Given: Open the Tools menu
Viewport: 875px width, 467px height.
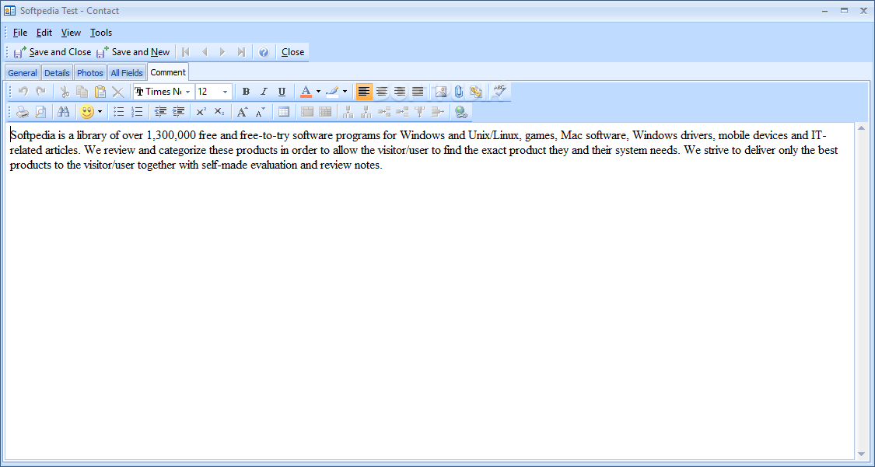Looking at the screenshot, I should click(x=101, y=33).
